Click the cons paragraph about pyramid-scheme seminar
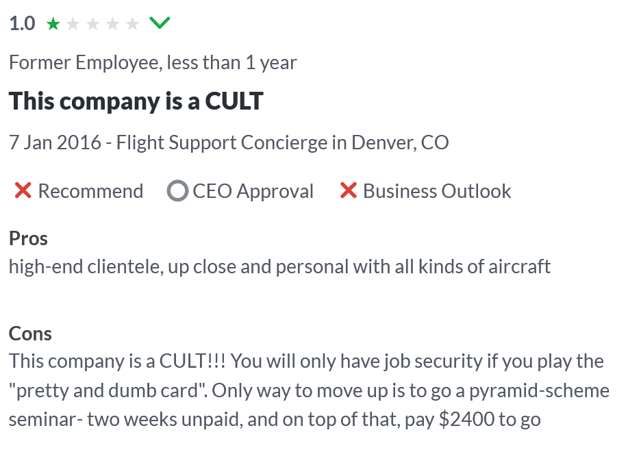 (x=309, y=390)
